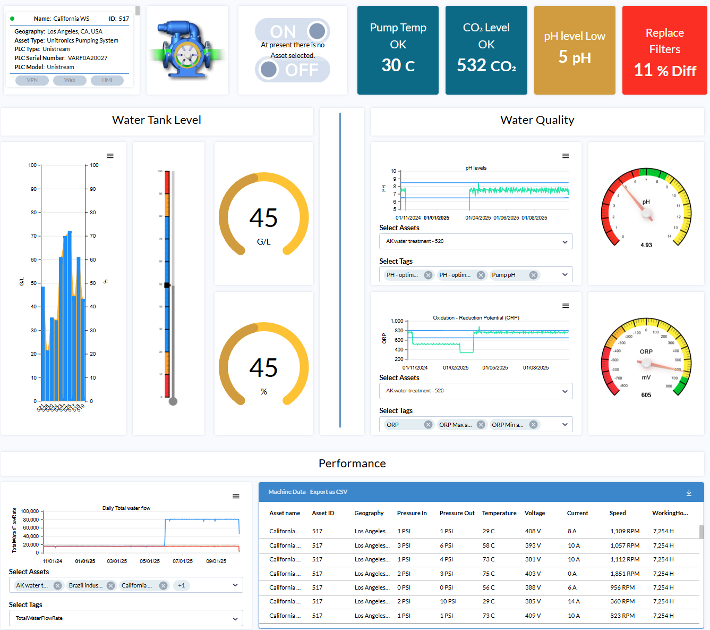Open the ORP chart hamburger menu
This screenshot has height=630, width=710.
tap(566, 306)
